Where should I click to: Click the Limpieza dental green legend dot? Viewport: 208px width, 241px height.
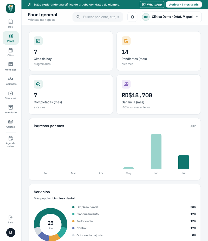tap(73, 207)
